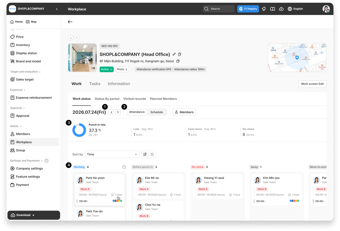Image resolution: width=340 pixels, height=231 pixels.
Task: Sort the cards in descending order
Action: coord(145,154)
